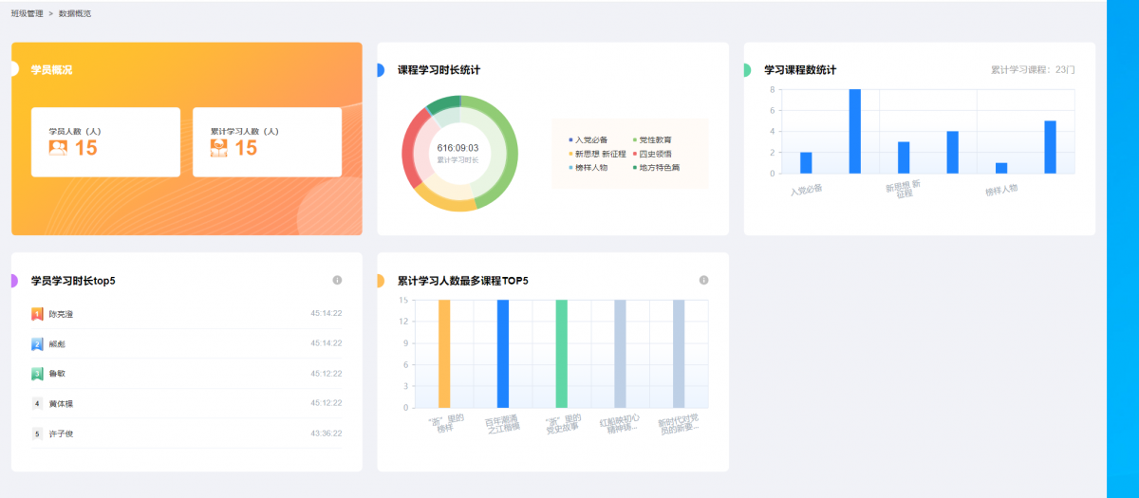Image resolution: width=1139 pixels, height=498 pixels.
Task: Toggle the 党性教育 legend item
Action: pos(653,139)
